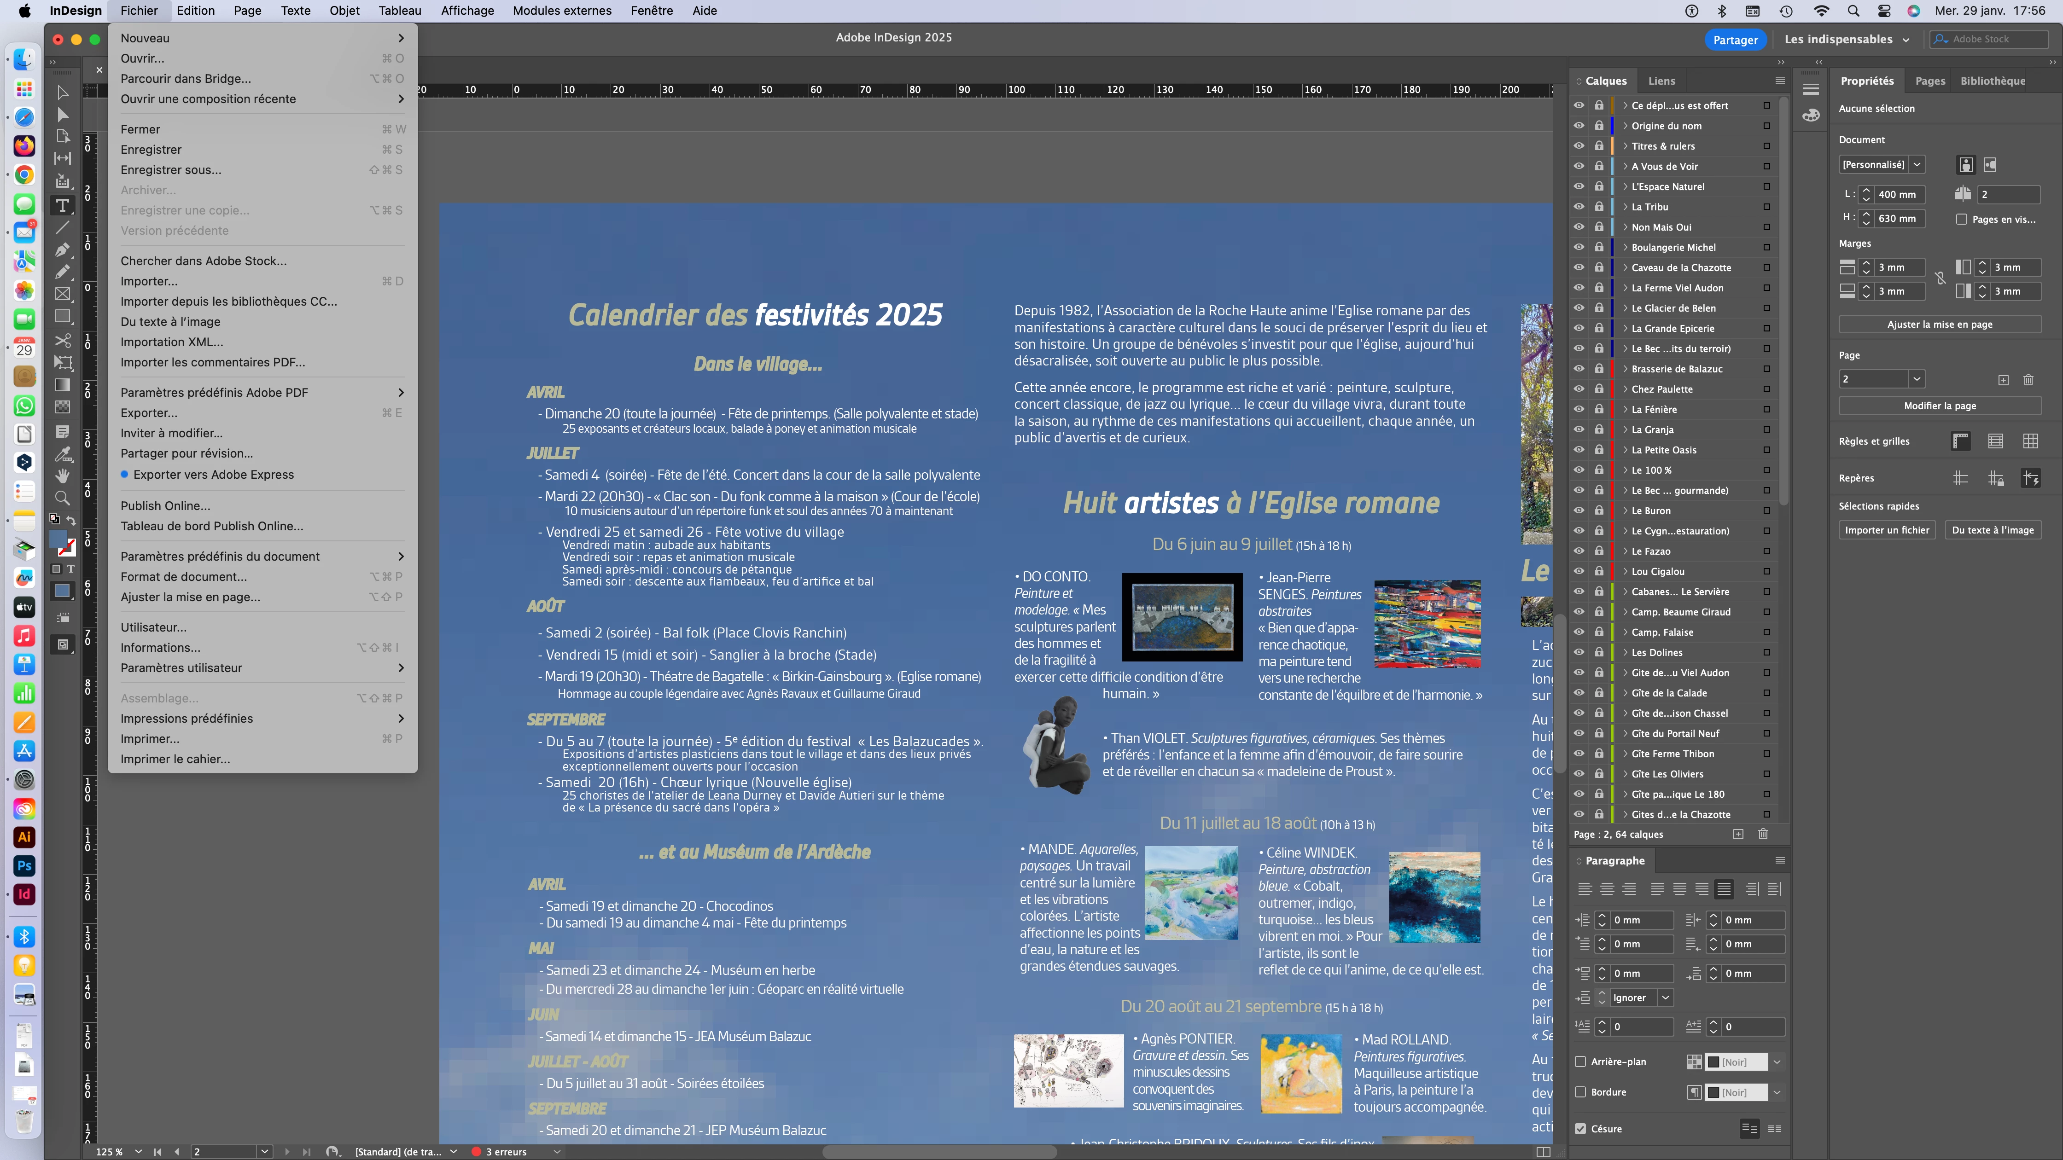
Task: Uncheck the Césure checkbox
Action: (1580, 1129)
